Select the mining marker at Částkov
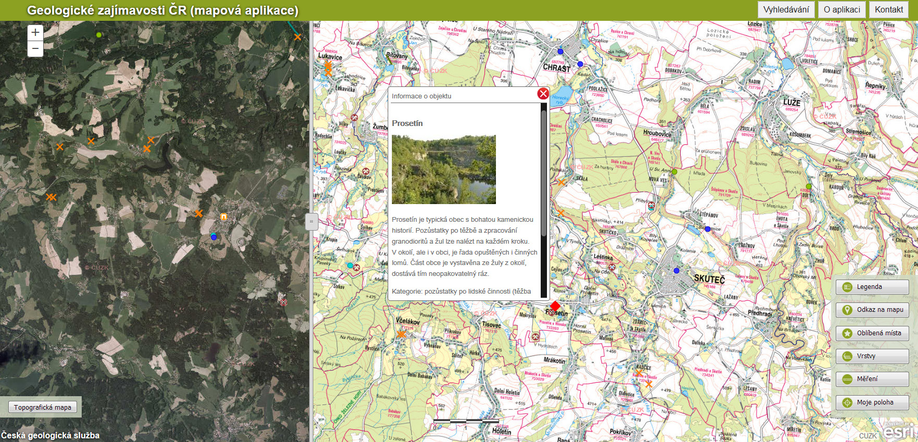 pyautogui.click(x=366, y=171)
